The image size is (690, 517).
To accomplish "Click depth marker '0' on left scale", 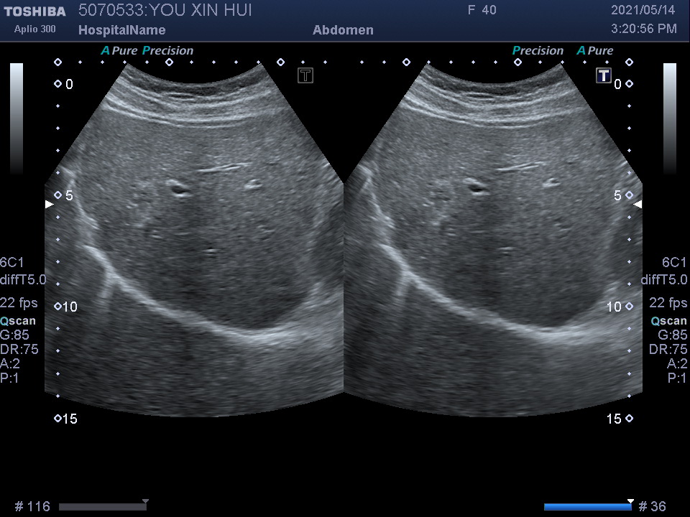I will pos(69,84).
